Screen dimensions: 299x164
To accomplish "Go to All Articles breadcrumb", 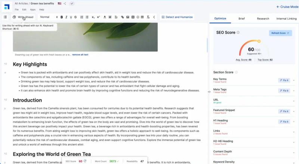I will pyautogui.click(x=21, y=3).
